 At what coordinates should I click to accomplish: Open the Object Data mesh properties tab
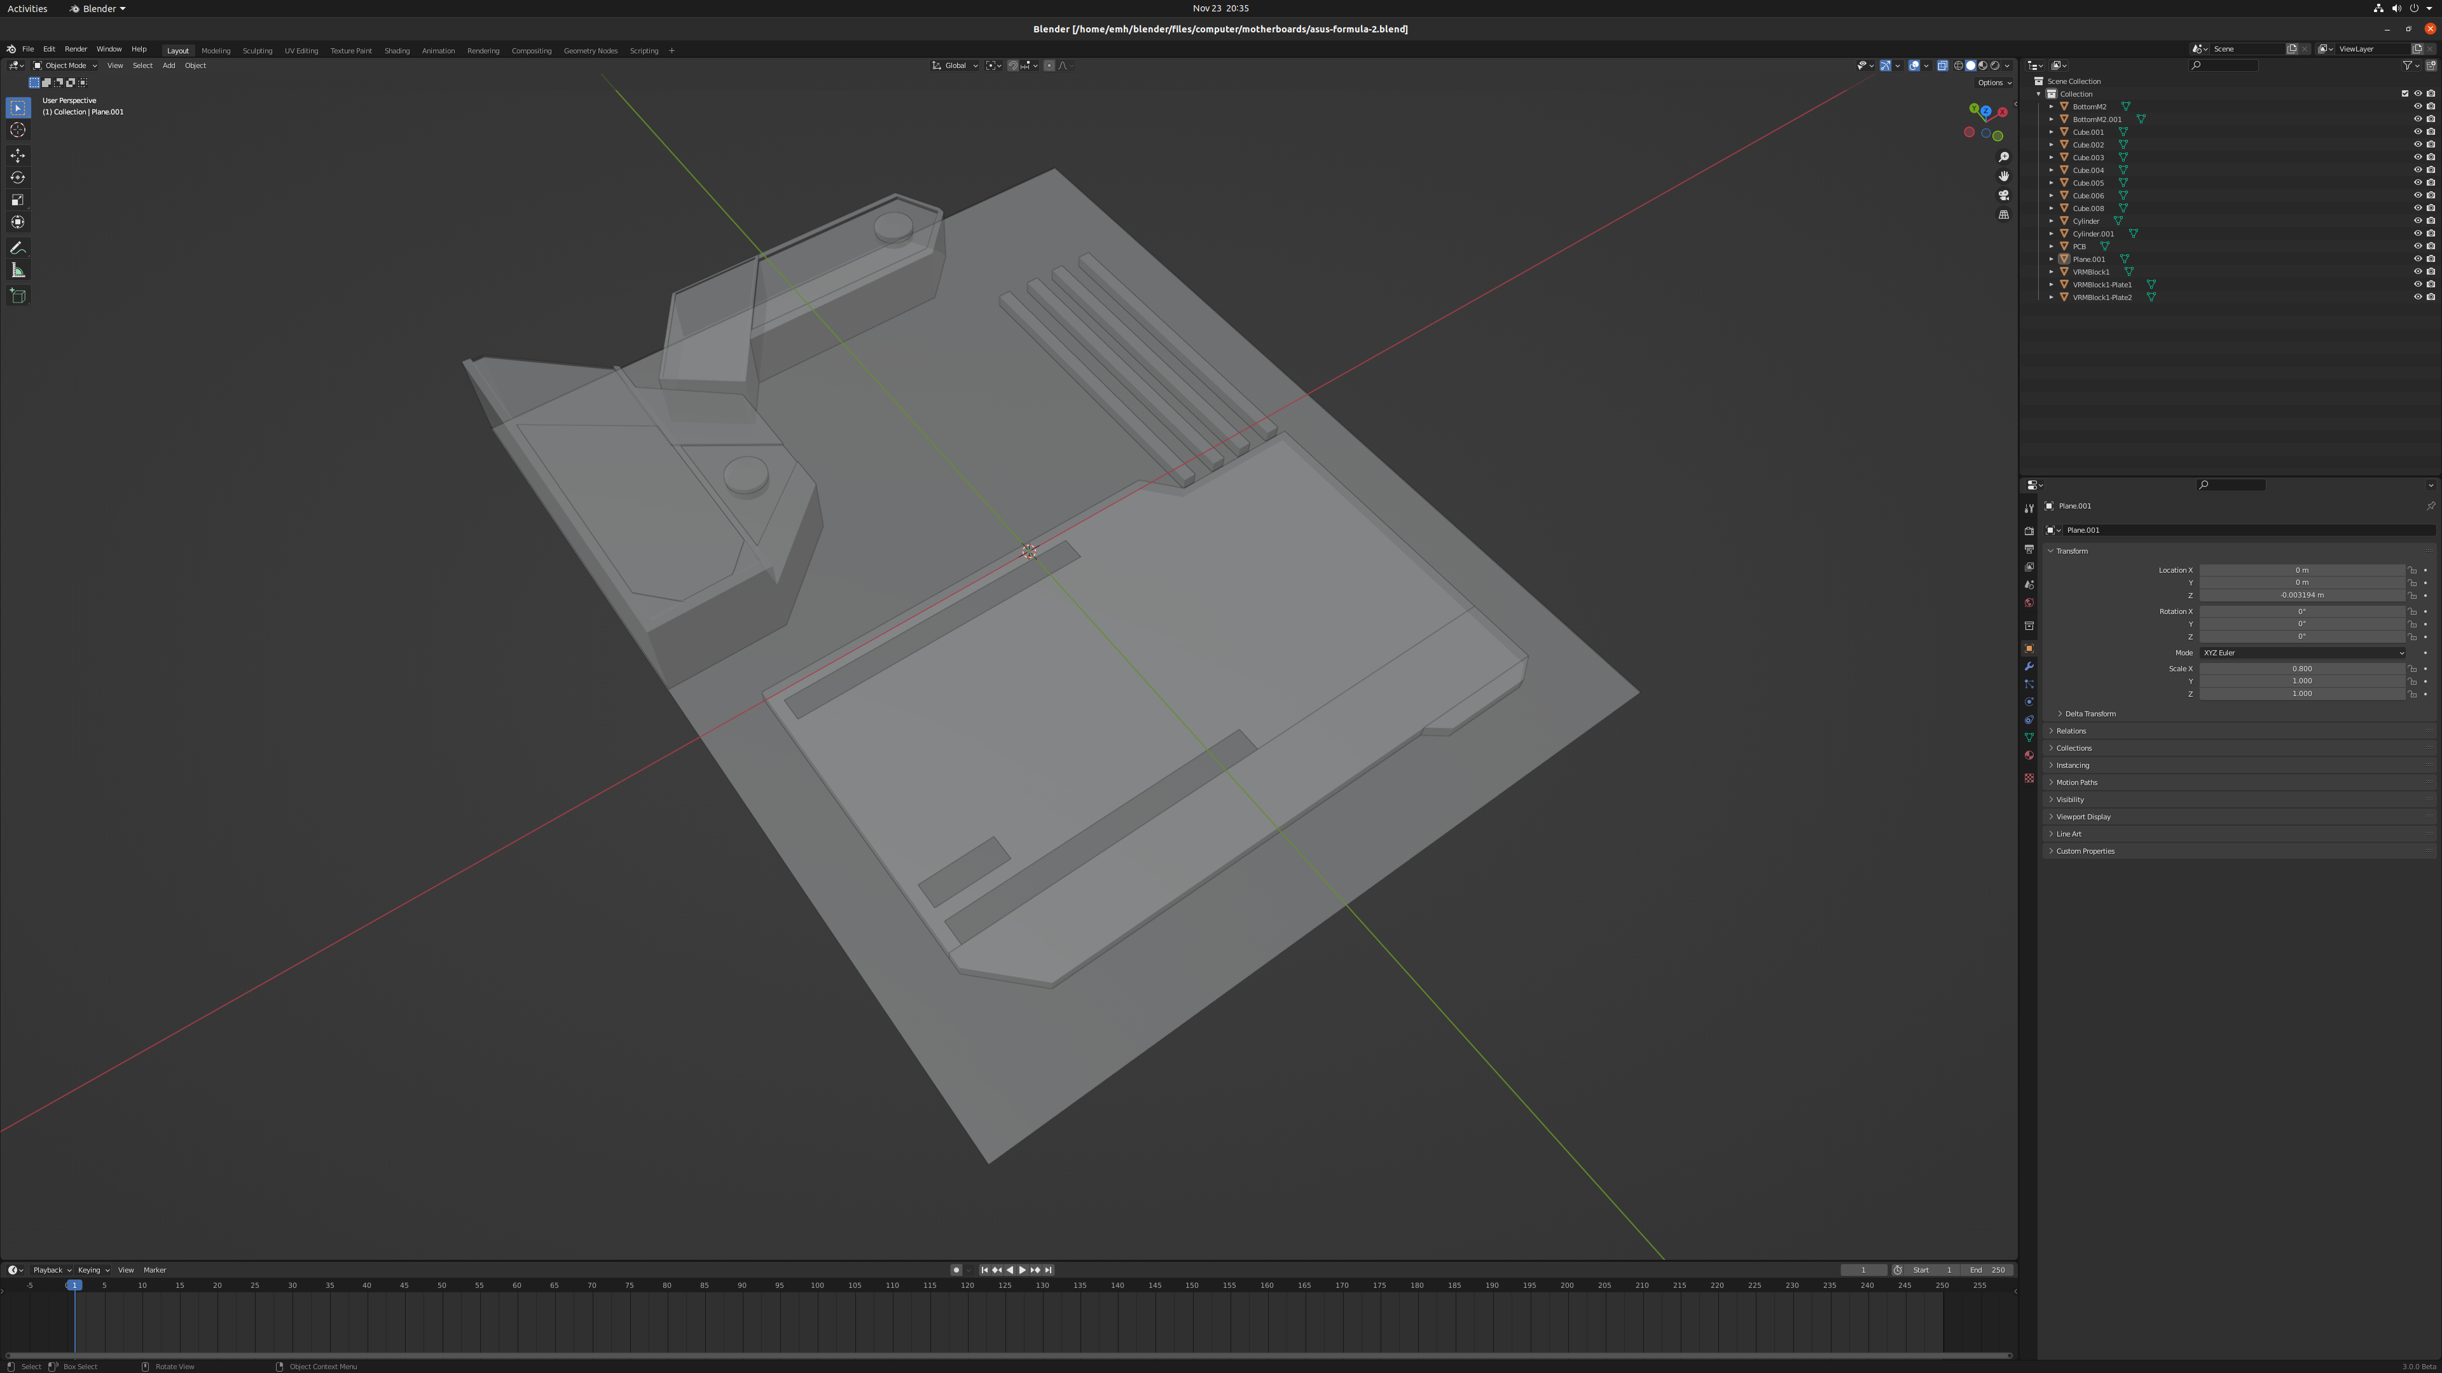point(2029,737)
